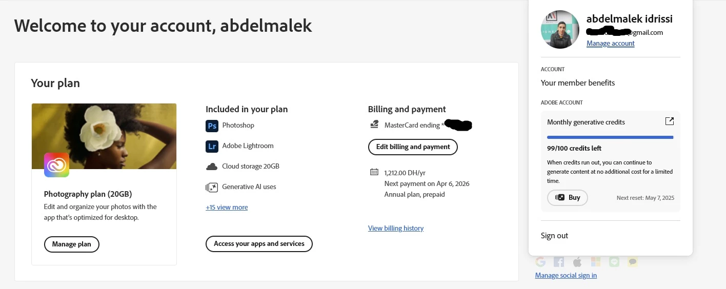The height and width of the screenshot is (289, 726).
Task: Select Sign out from account menu
Action: pos(554,236)
